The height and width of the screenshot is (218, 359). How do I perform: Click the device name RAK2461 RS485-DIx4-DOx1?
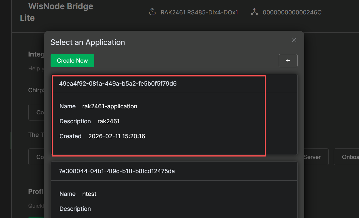[199, 12]
